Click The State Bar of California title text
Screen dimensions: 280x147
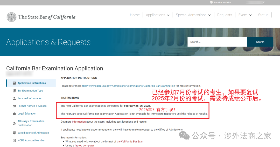coord(47,17)
